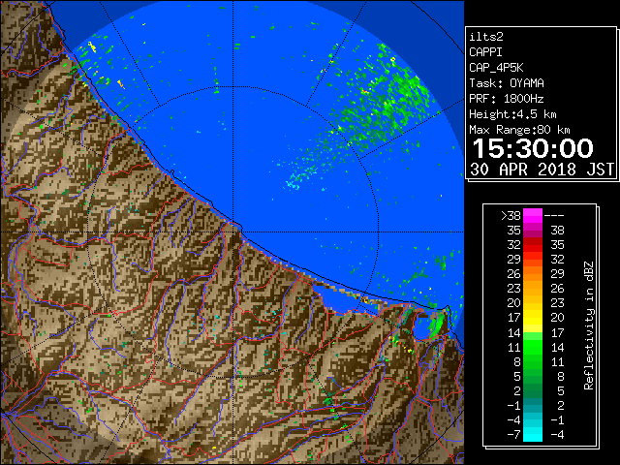Click the dark green 2 to 5 legend band

click(x=533, y=390)
